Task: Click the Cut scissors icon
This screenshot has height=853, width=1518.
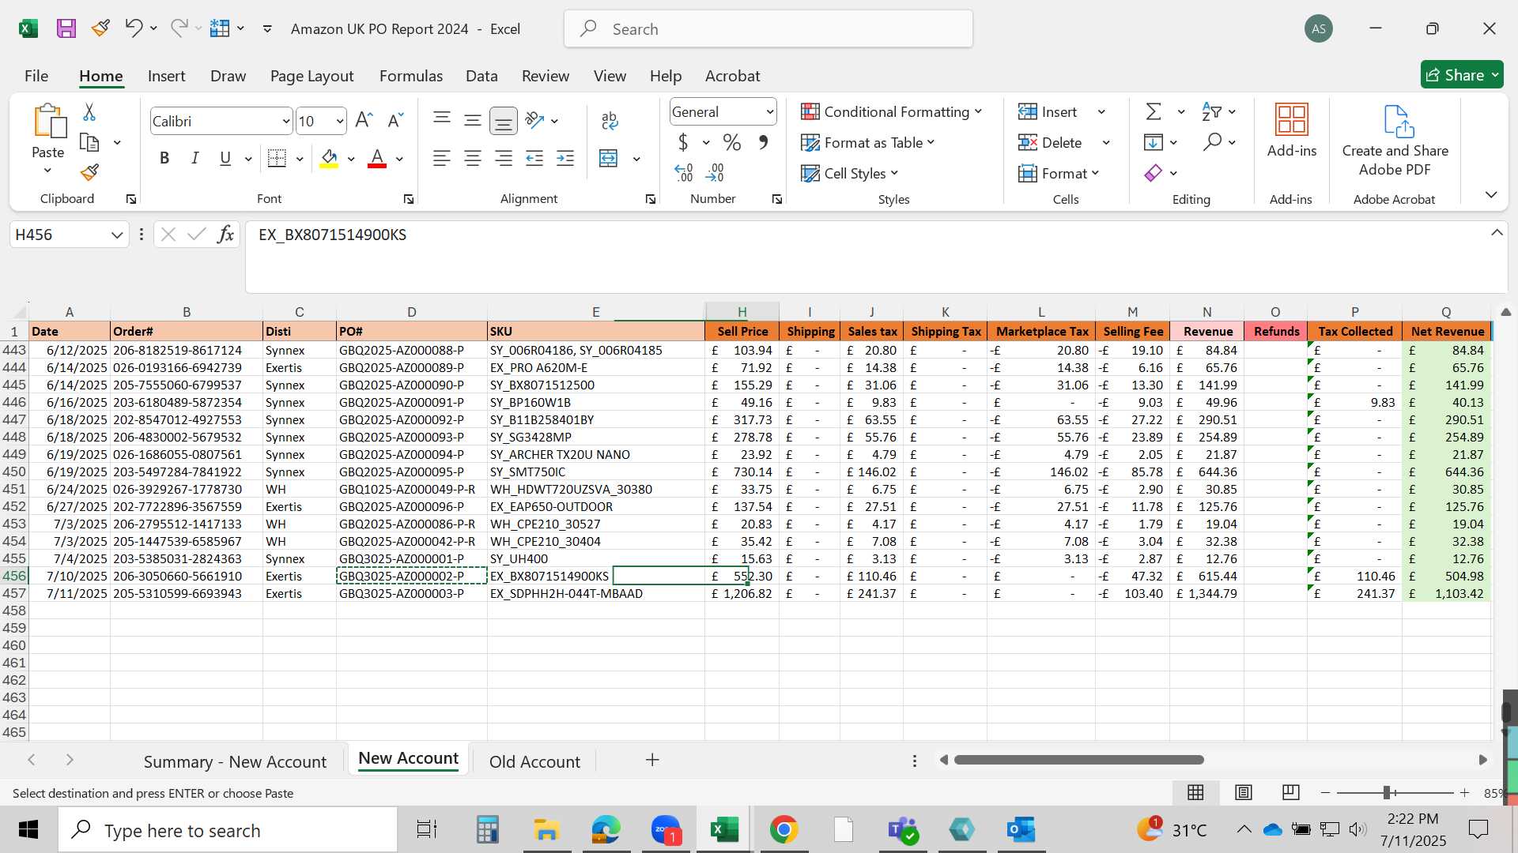Action: pos(89,112)
